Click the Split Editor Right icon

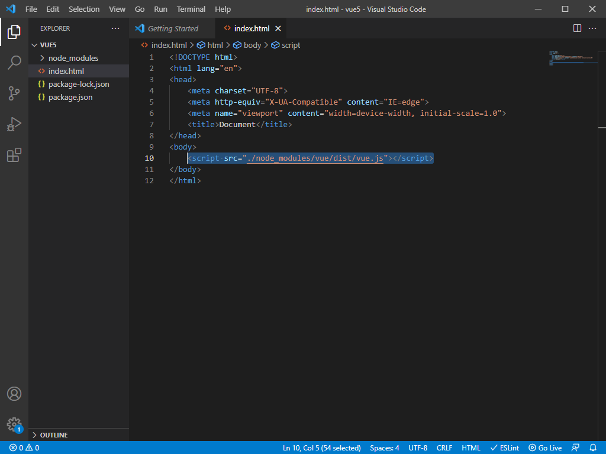pyautogui.click(x=577, y=28)
